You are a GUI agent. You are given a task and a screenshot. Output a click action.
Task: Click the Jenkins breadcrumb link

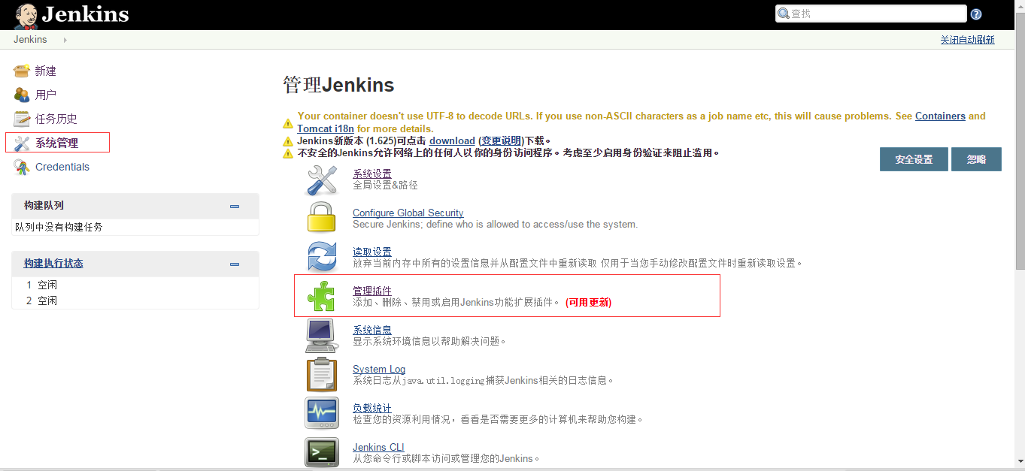click(30, 40)
